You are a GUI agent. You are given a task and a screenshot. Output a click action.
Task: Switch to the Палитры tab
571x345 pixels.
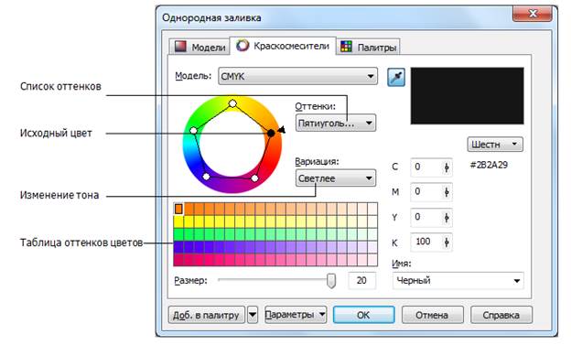tap(368, 47)
